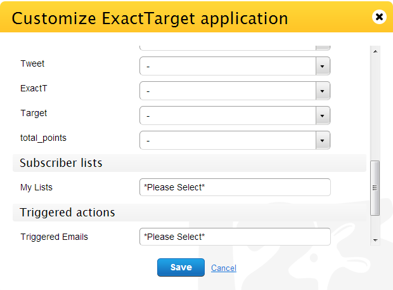393x290 pixels.
Task: Click the Triggered actions section header
Action: pyautogui.click(x=190, y=213)
